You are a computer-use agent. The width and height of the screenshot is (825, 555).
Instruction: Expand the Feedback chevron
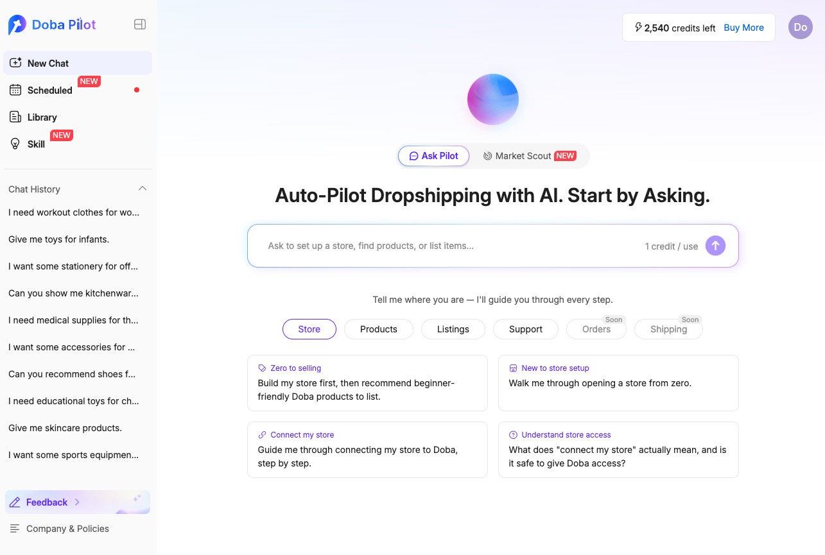pos(77,502)
